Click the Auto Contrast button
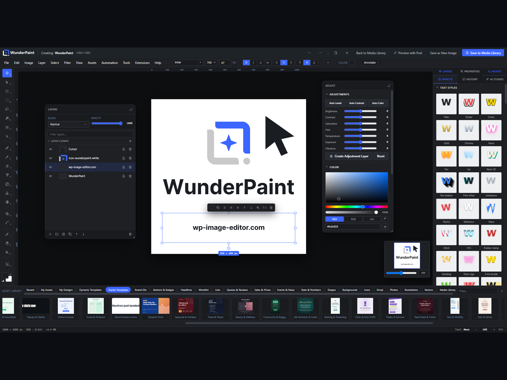 pyautogui.click(x=356, y=103)
